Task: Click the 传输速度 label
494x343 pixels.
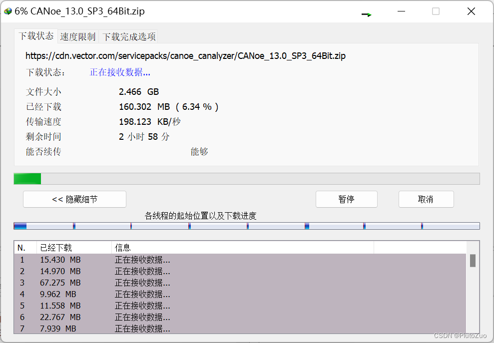Action: point(43,122)
